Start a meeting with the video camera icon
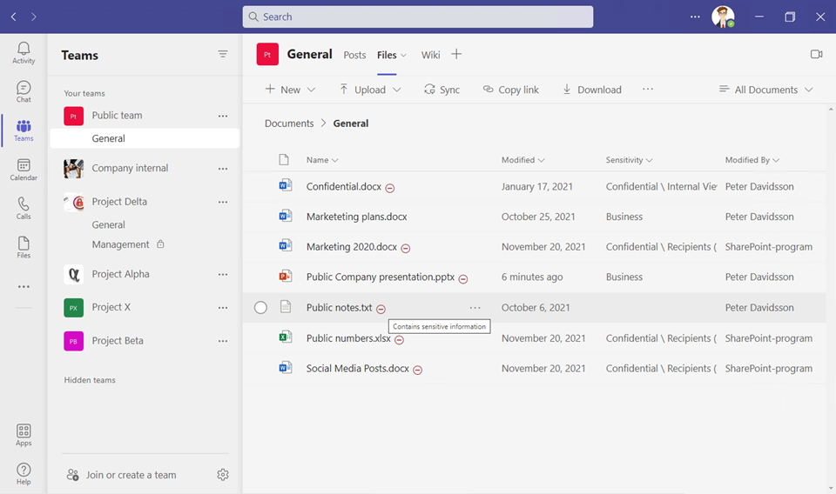Image resolution: width=836 pixels, height=494 pixels. [816, 55]
